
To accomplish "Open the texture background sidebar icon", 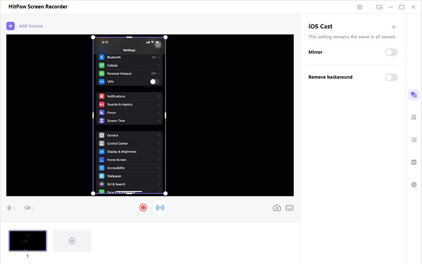I will pyautogui.click(x=414, y=140).
